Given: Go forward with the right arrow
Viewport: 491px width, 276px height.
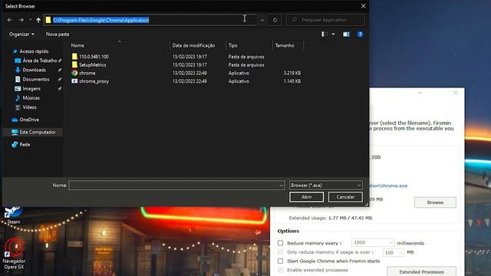Looking at the screenshot, I should [x=21, y=20].
